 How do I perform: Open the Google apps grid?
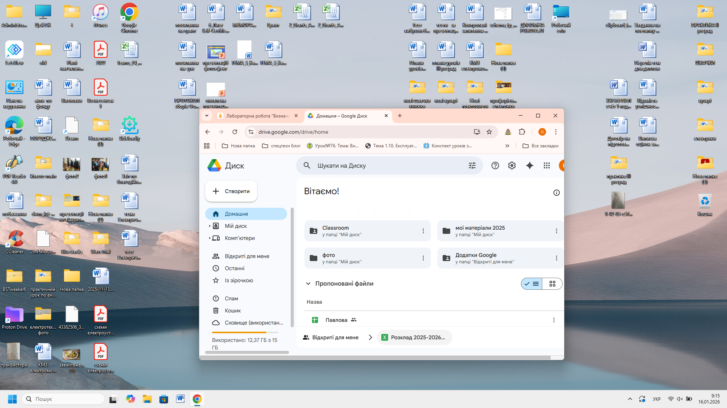pos(546,165)
